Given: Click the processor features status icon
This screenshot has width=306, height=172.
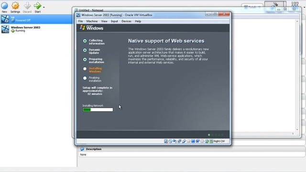Looking at the screenshot, I should click(202, 141).
